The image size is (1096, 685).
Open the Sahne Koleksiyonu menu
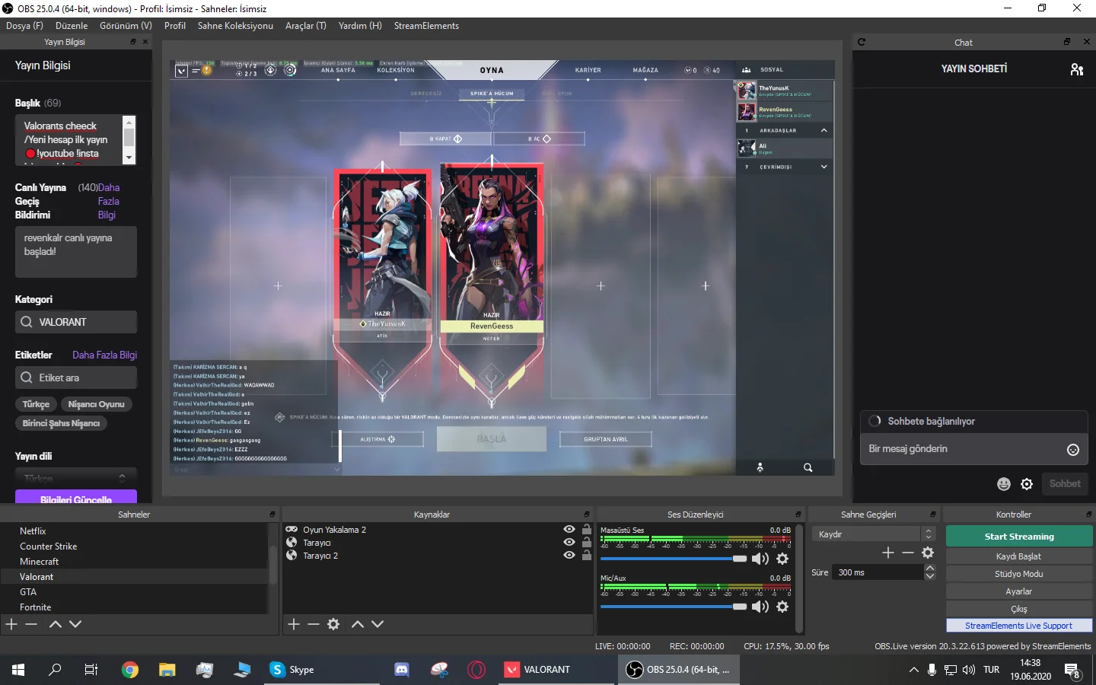point(235,26)
